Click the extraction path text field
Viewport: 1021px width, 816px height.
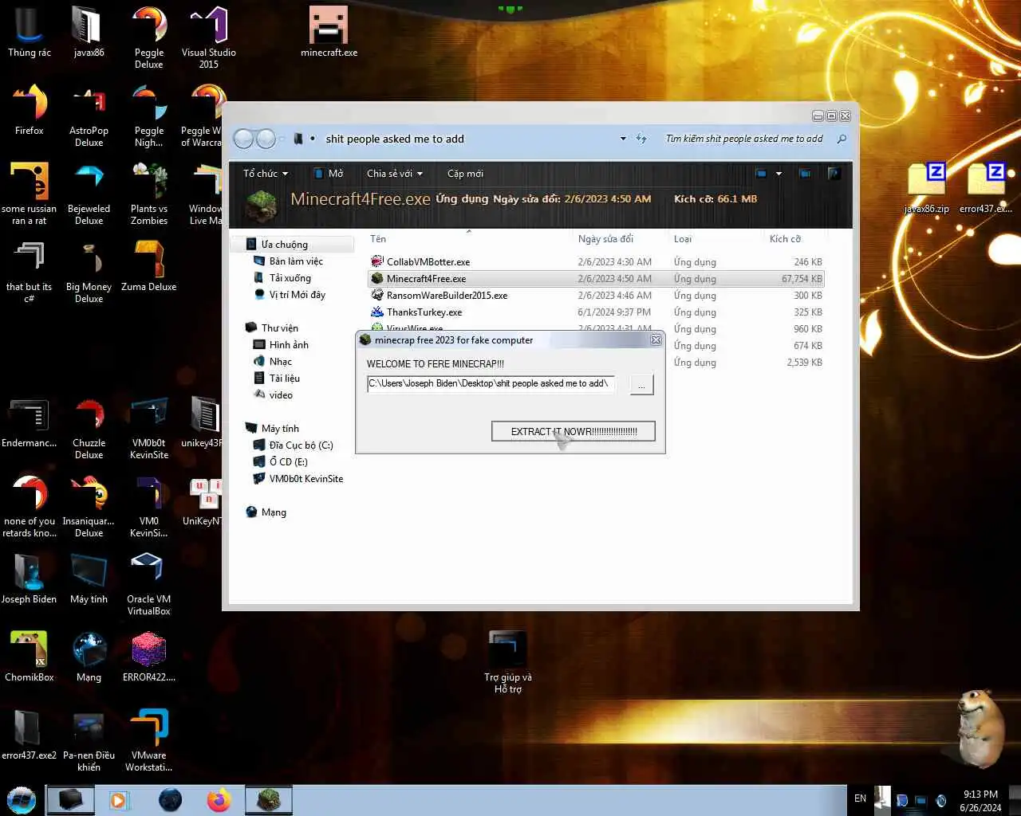[x=491, y=384]
